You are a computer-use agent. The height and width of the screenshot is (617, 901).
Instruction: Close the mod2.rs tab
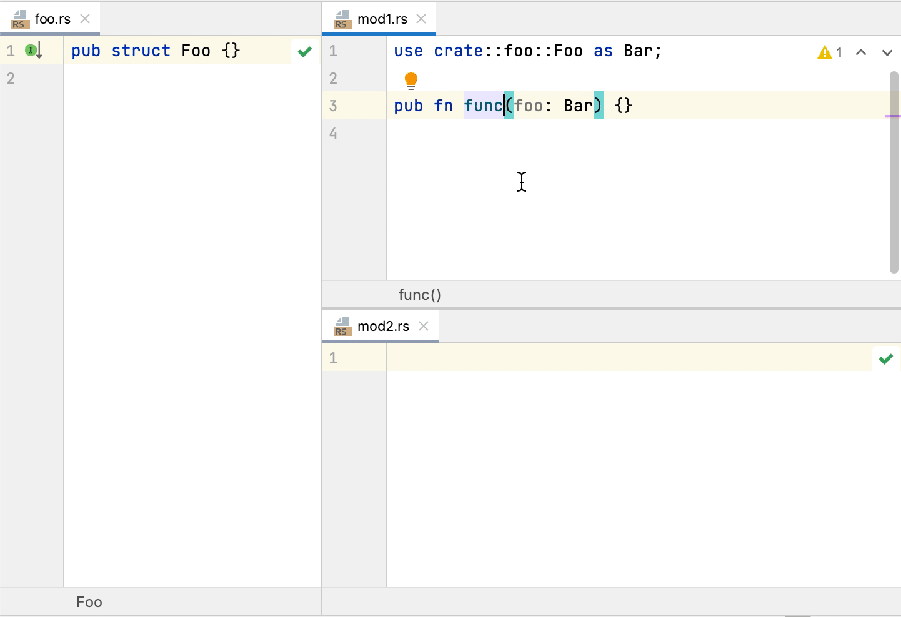pyautogui.click(x=424, y=326)
